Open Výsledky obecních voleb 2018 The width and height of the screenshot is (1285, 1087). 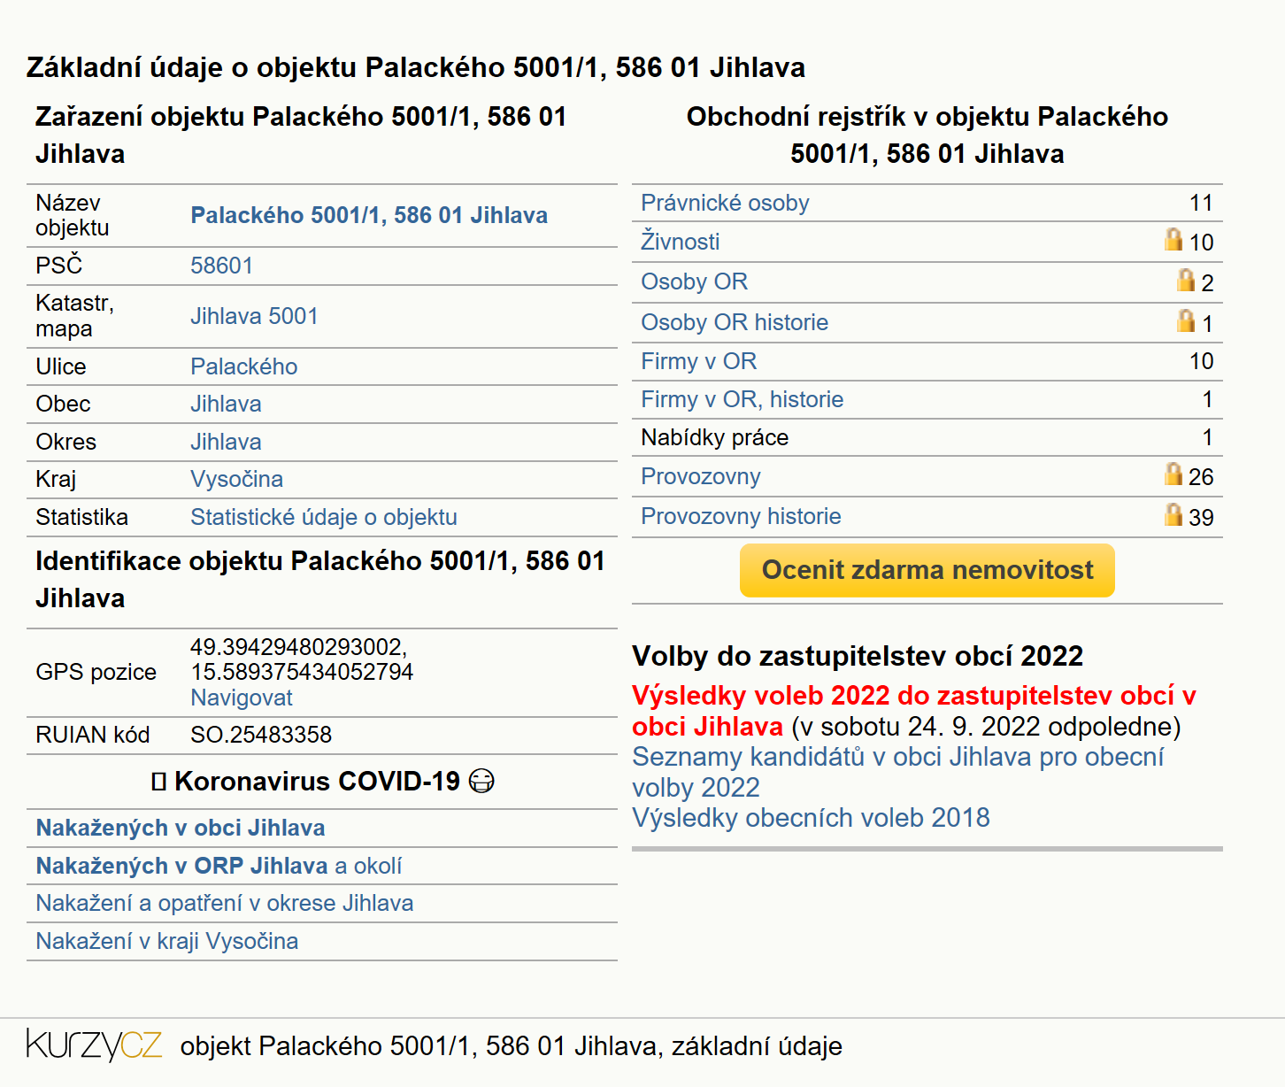coord(811,817)
